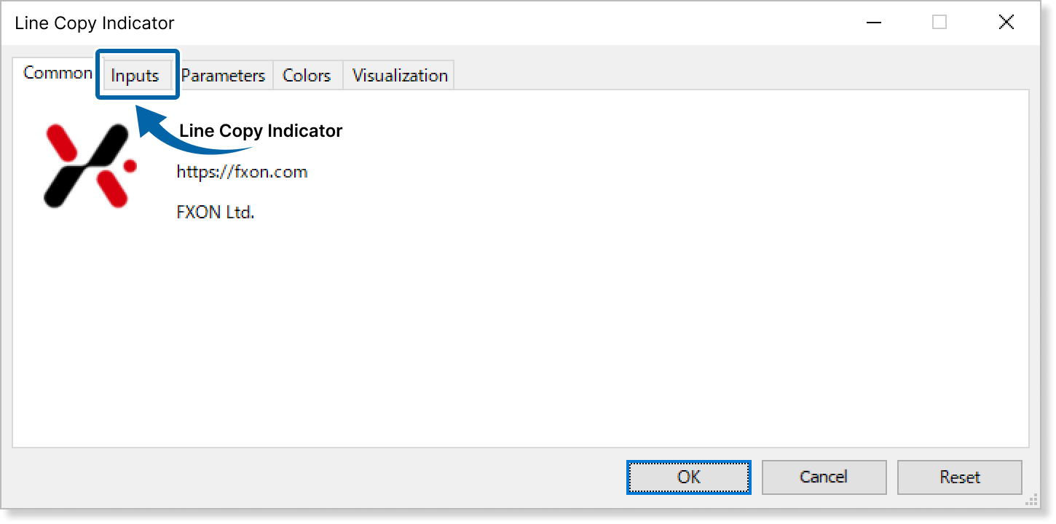Click the empty tab strip right of Visualization
This screenshot has height=524, width=1056.
(728, 75)
